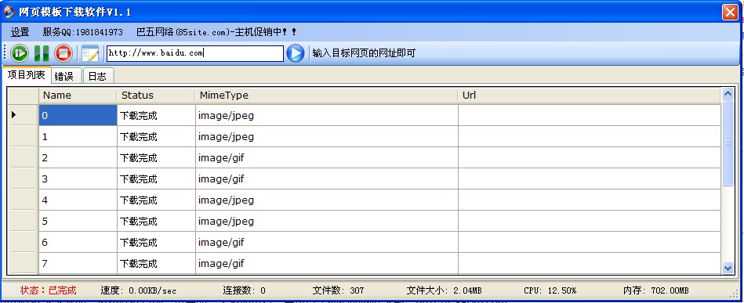Image resolution: width=744 pixels, height=303 pixels.
Task: Sort by the Name column header
Action: click(78, 96)
